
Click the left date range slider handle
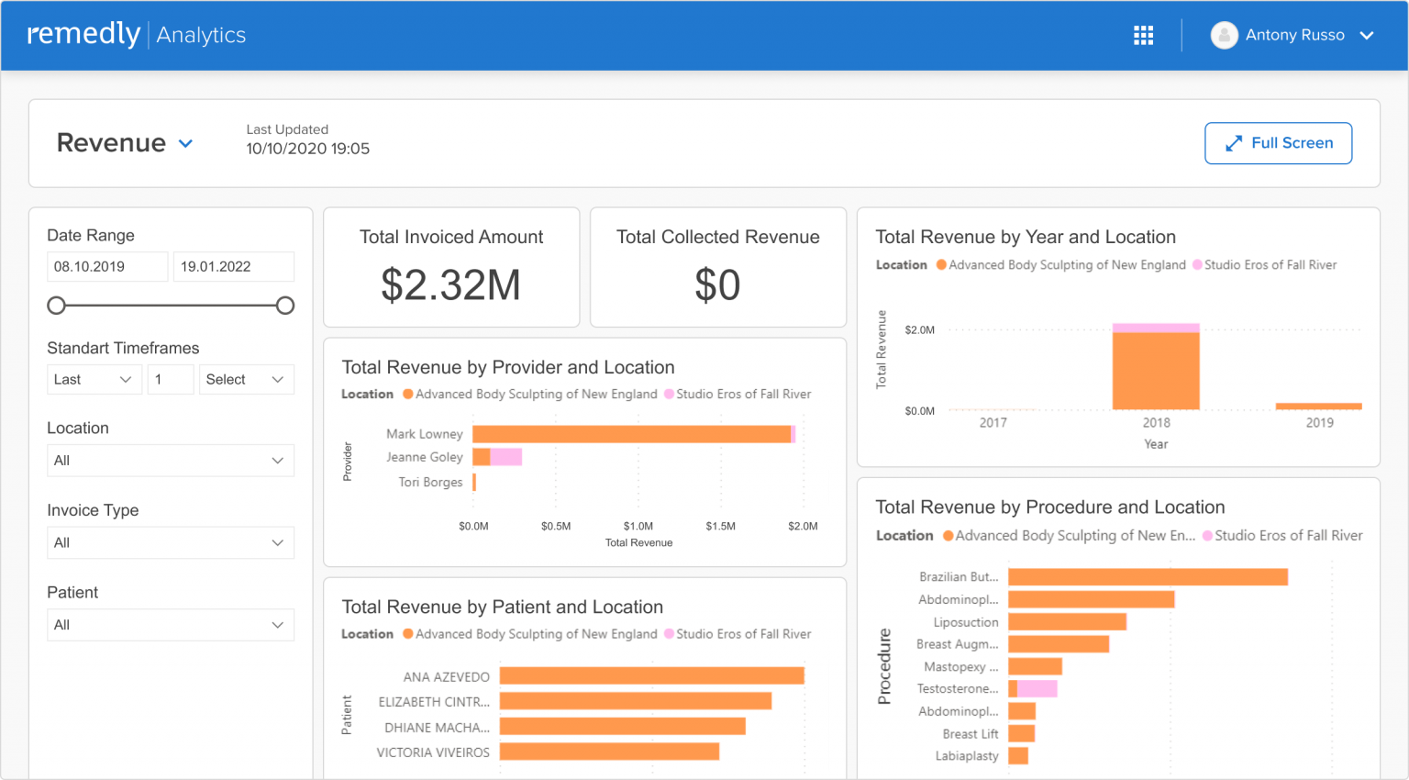click(x=57, y=306)
